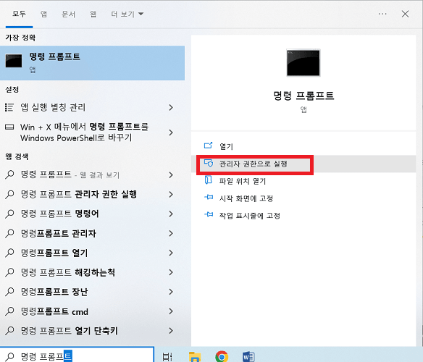
Task: Expand the arrow for 웹 결과 보기 suggestion
Action: (x=171, y=174)
